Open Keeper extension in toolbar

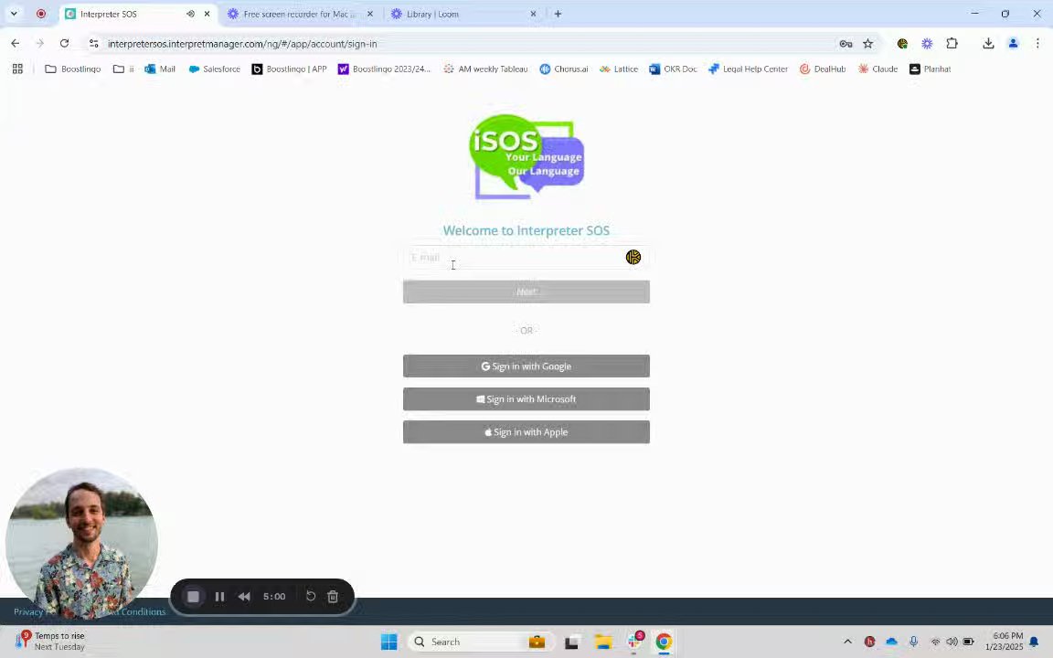[x=902, y=44]
